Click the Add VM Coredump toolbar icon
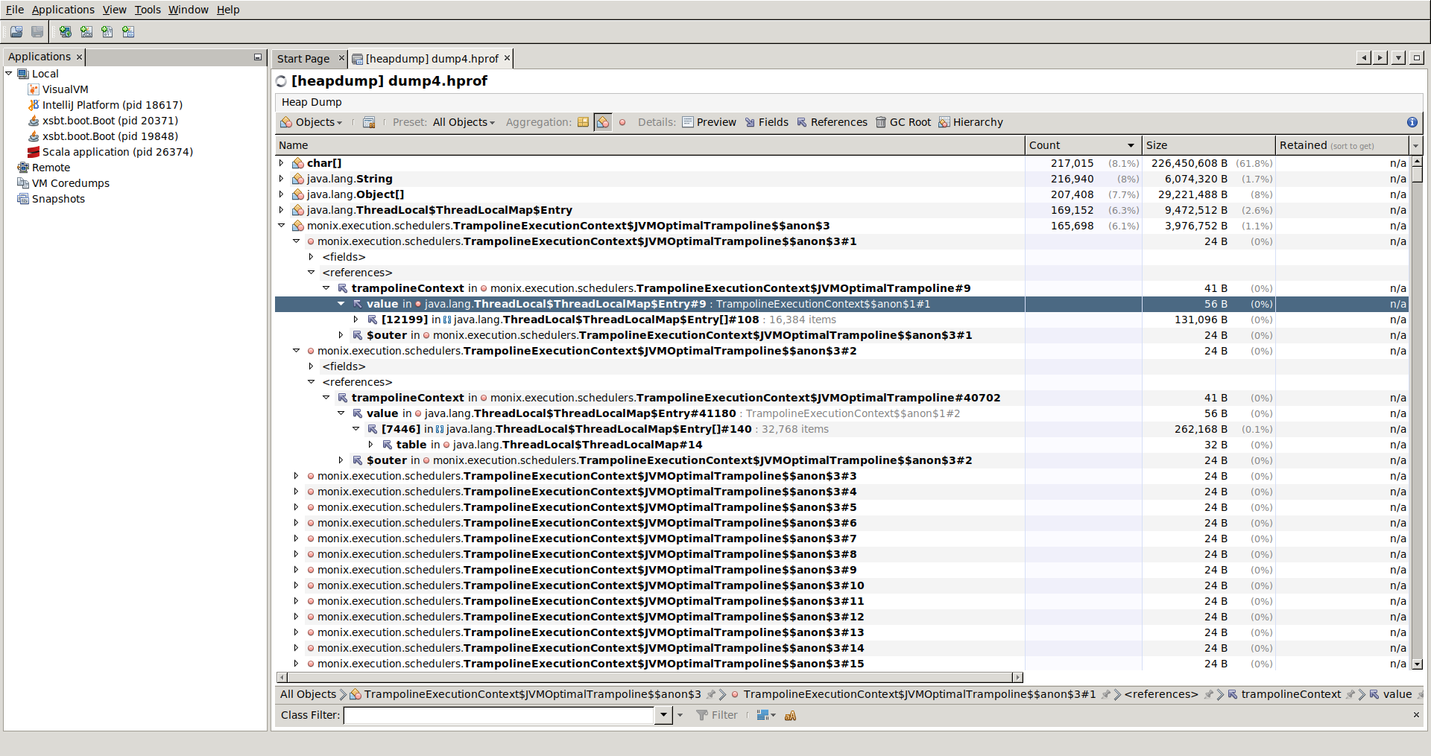The image size is (1431, 756). coord(107,31)
